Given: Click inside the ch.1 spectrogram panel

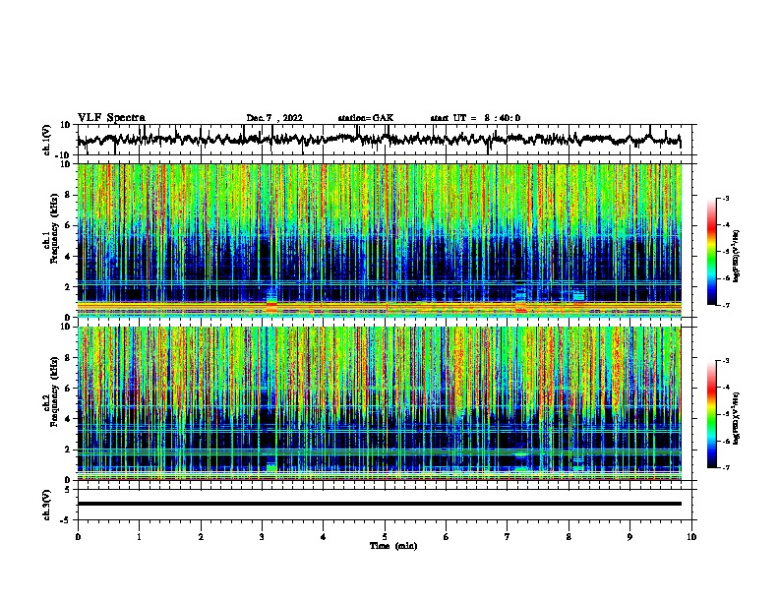Looking at the screenshot, I should pos(380,240).
